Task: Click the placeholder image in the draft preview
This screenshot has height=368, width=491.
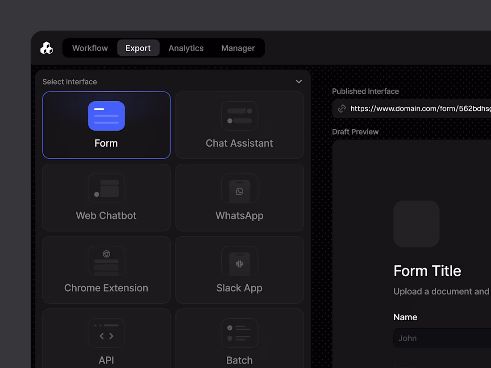Action: coord(416,224)
